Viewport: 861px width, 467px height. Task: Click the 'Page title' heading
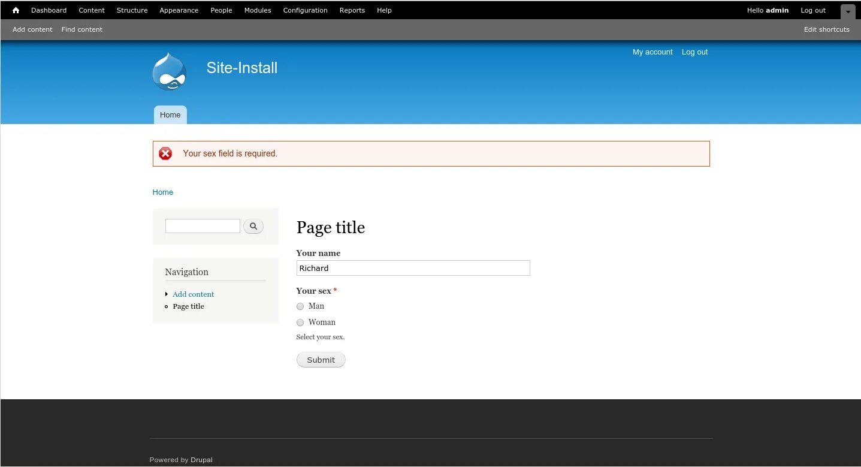331,227
